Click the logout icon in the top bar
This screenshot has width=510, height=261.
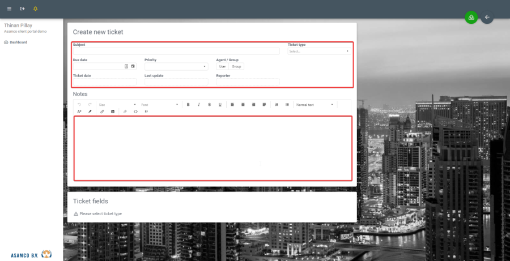(x=22, y=9)
